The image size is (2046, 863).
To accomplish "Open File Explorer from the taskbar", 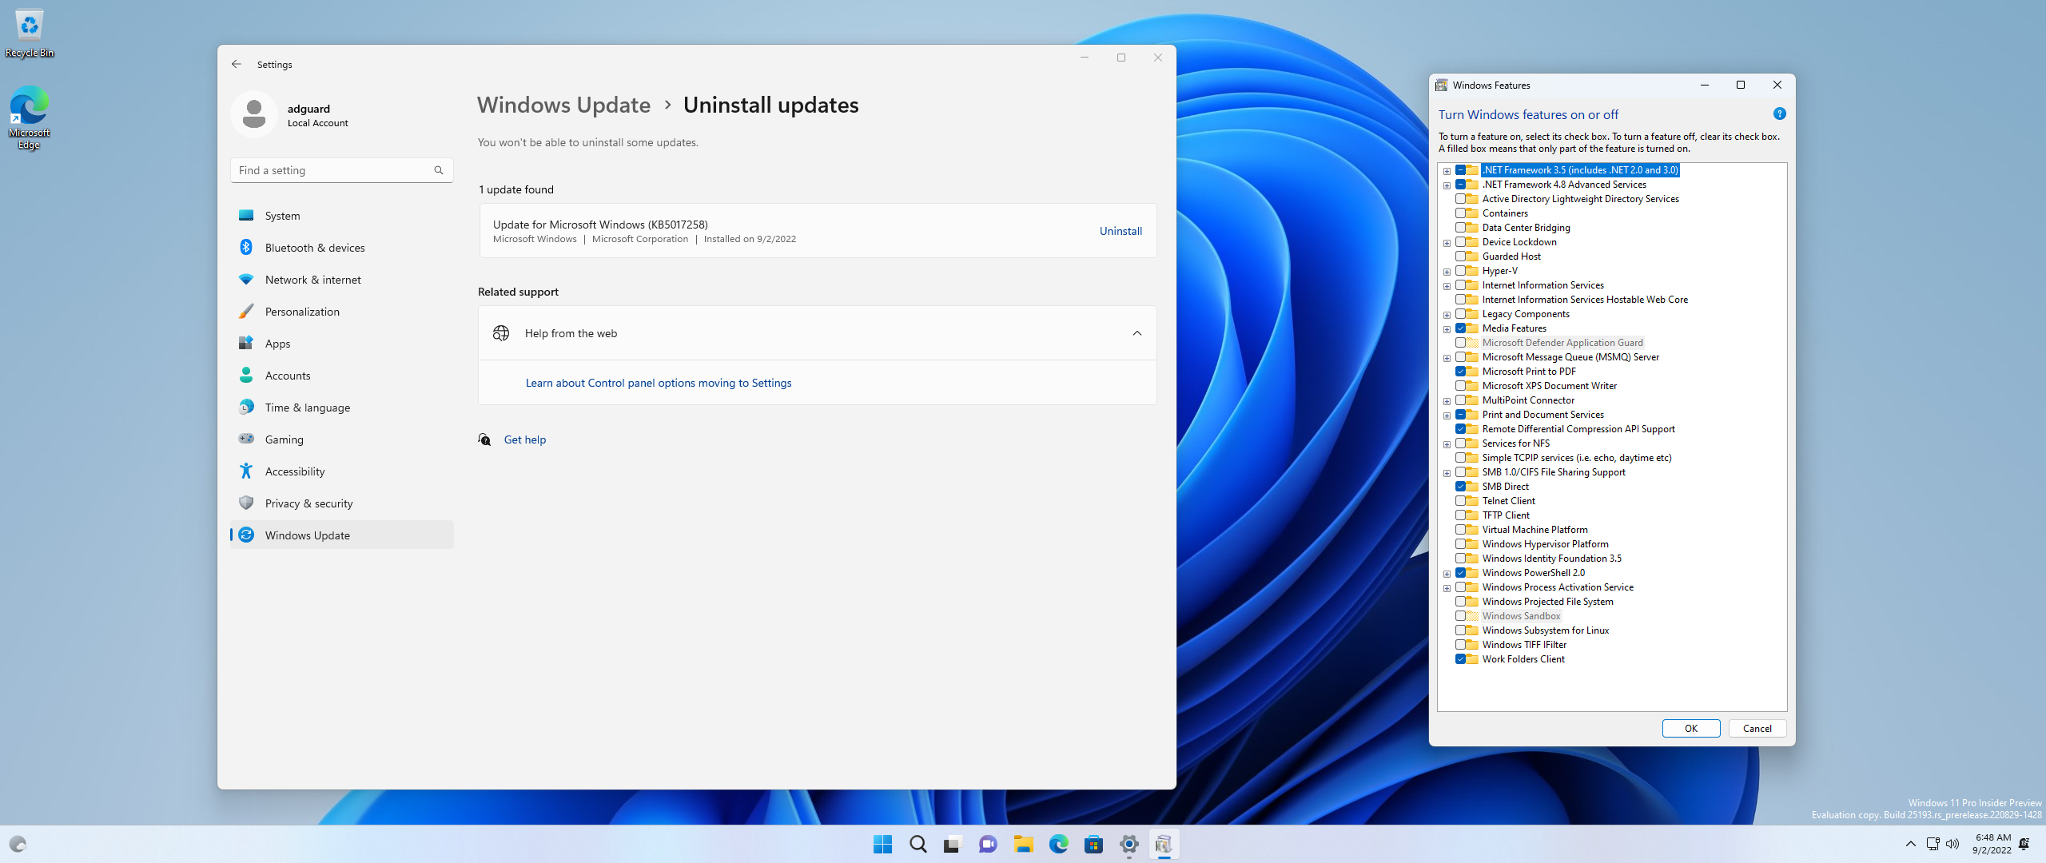I will 1023,844.
